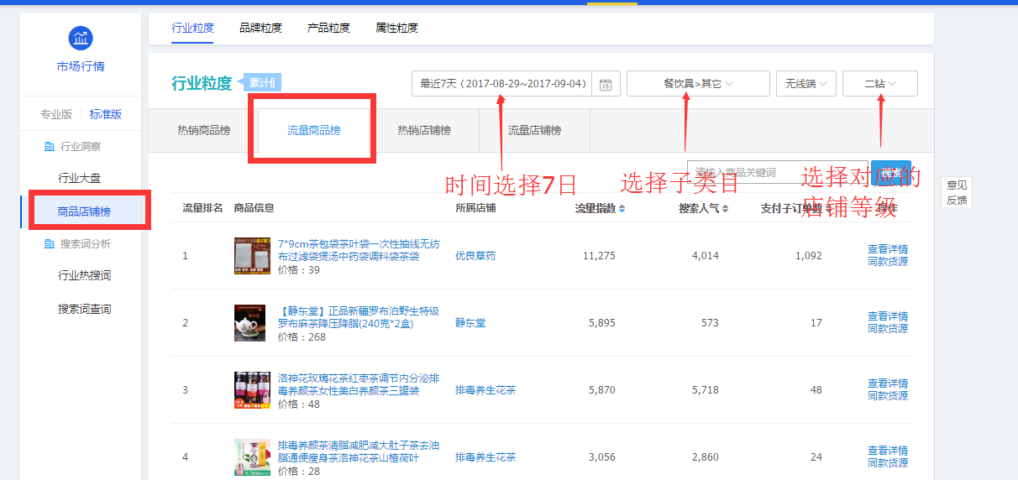Sort by 流量指数 column arrows
The height and width of the screenshot is (480, 1018).
click(x=622, y=208)
